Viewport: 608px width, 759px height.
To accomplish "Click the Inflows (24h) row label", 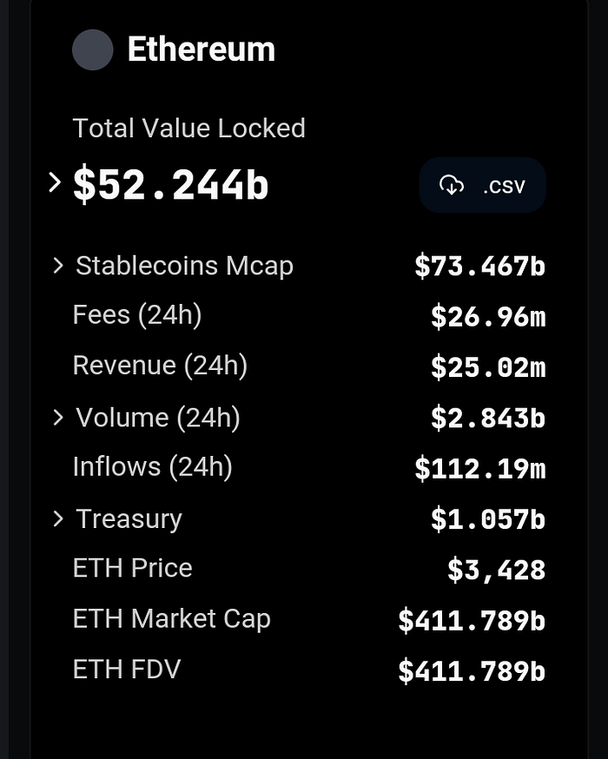I will tap(153, 467).
